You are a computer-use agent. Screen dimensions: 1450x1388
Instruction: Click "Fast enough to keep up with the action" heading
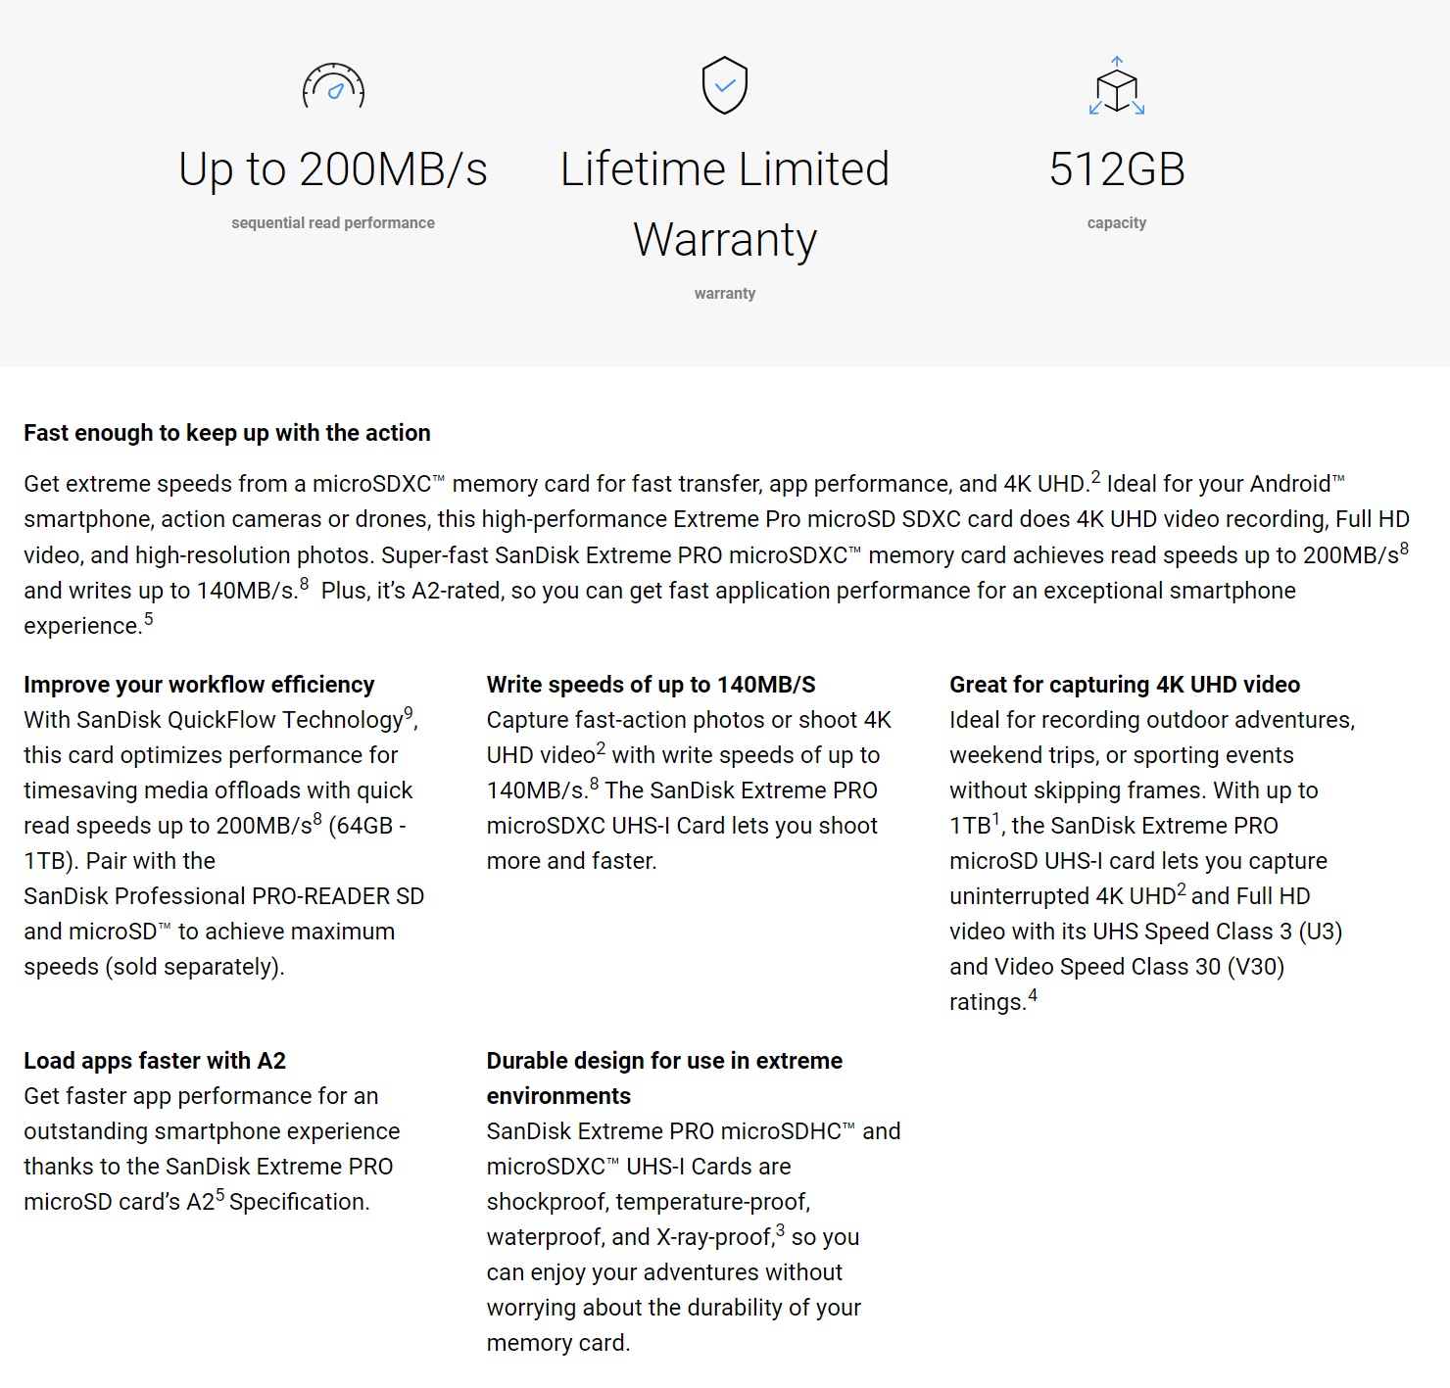pyautogui.click(x=227, y=433)
